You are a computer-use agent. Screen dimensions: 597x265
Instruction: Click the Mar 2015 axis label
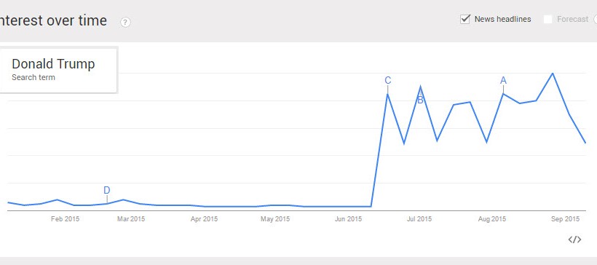coord(131,219)
